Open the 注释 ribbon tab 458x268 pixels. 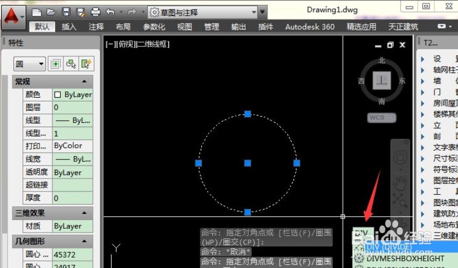pyautogui.click(x=96, y=27)
